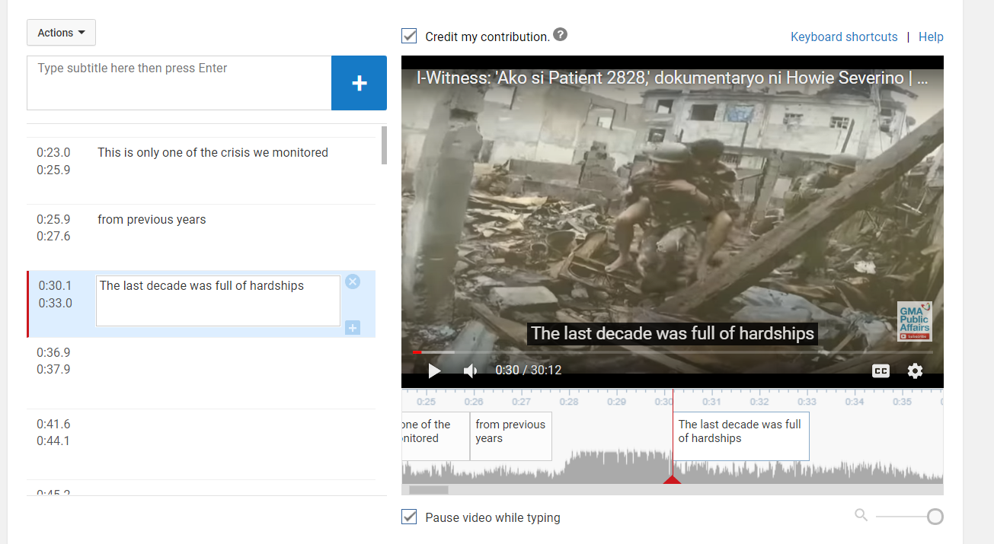Open the credit contribution help icon
Image resolution: width=994 pixels, height=544 pixels.
coord(560,34)
